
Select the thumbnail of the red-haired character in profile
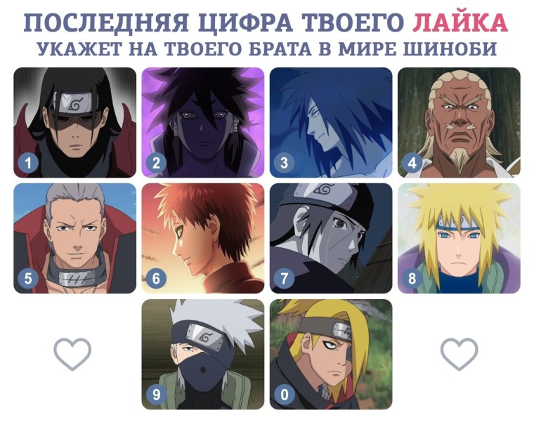tap(203, 238)
